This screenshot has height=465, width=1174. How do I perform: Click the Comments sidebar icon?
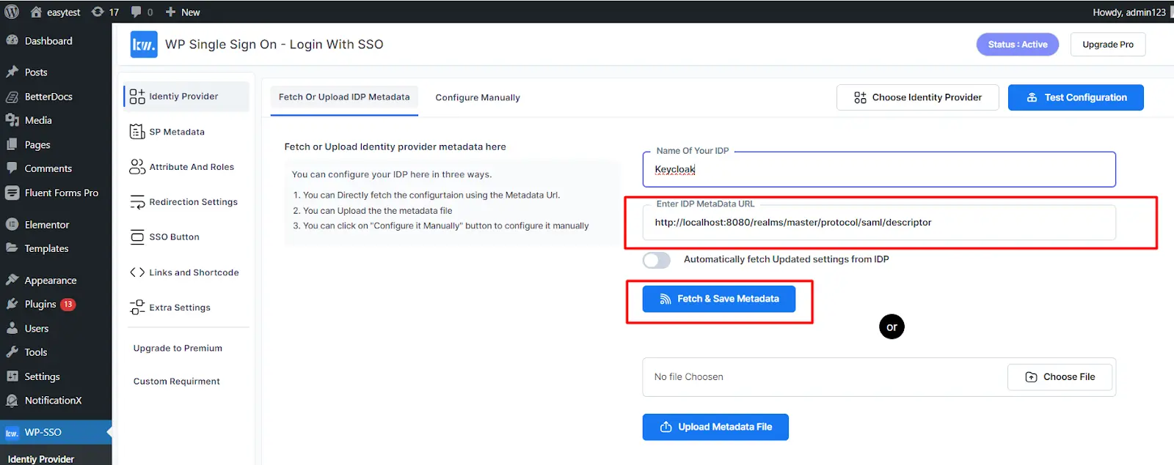(x=12, y=168)
